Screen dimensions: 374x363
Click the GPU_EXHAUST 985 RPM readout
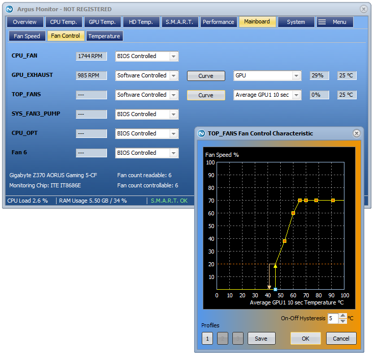click(91, 75)
